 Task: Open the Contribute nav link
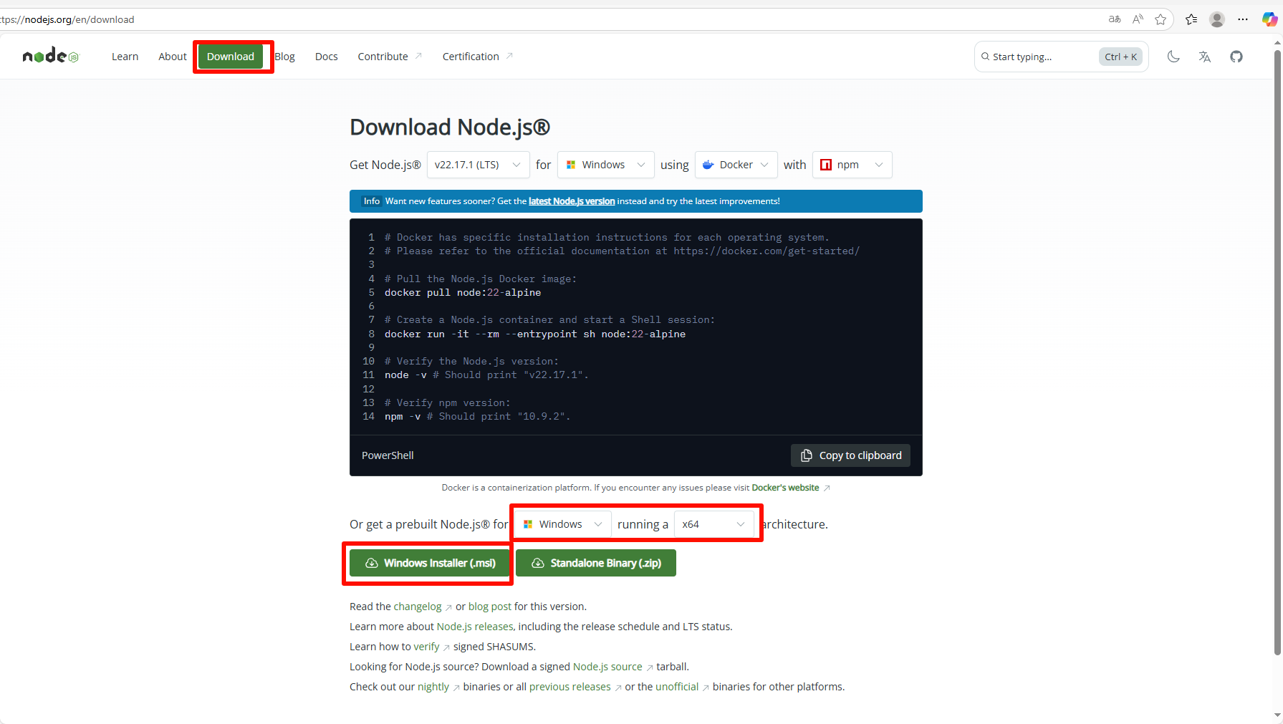pyautogui.click(x=390, y=57)
